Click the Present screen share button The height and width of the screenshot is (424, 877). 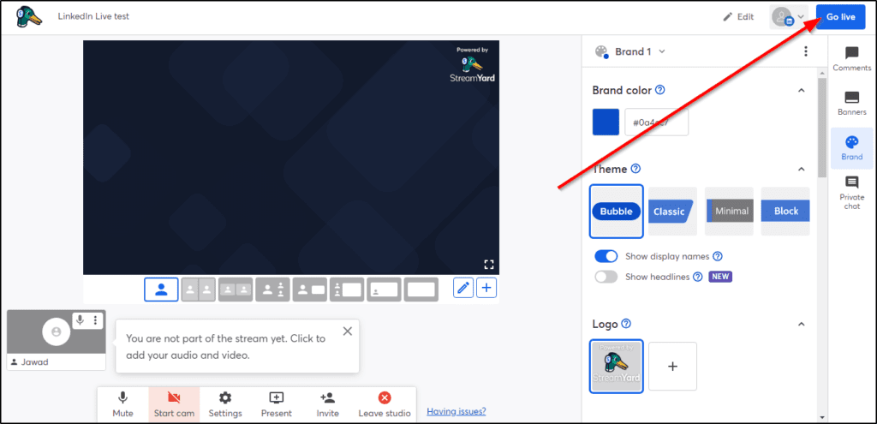tap(277, 404)
